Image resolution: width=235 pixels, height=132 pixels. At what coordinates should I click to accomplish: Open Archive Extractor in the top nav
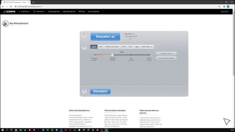pyautogui.click(x=94, y=11)
